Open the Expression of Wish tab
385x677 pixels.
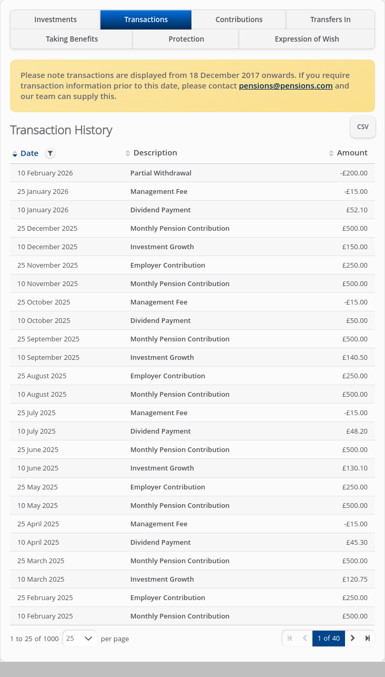[x=307, y=39]
